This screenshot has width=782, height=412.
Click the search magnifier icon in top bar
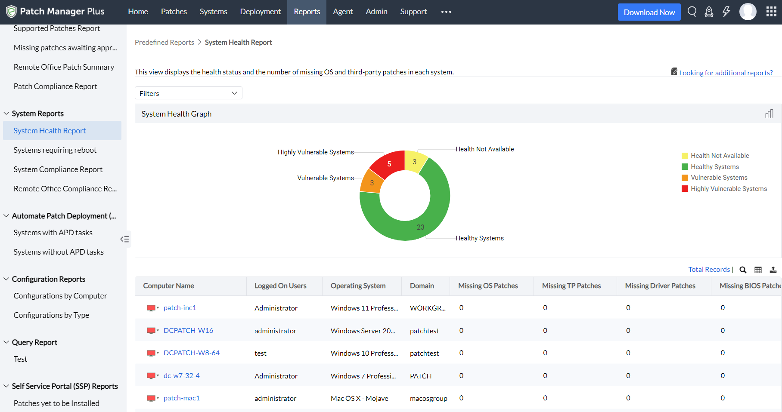click(692, 12)
